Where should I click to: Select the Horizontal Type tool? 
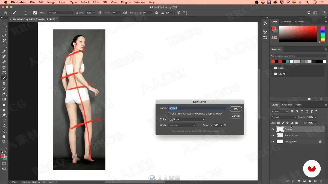coord(4,120)
